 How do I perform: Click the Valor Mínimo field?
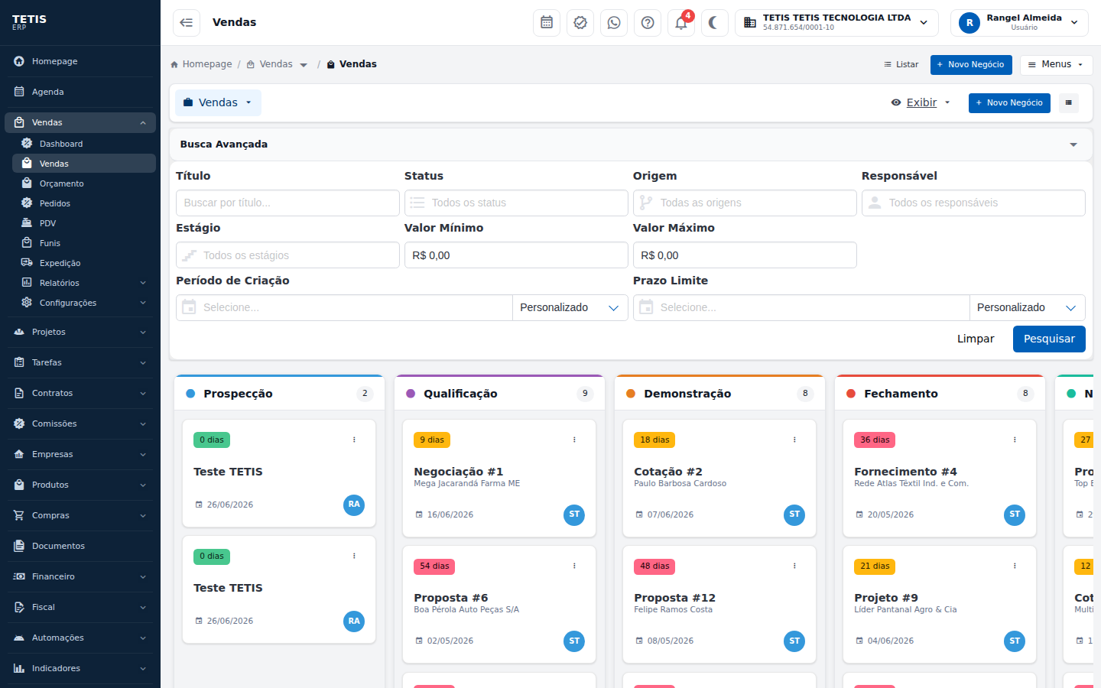point(516,255)
